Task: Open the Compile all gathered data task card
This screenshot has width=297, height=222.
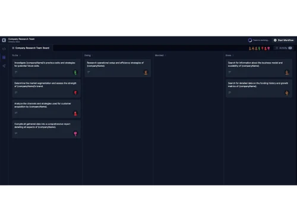Action: [x=46, y=129]
